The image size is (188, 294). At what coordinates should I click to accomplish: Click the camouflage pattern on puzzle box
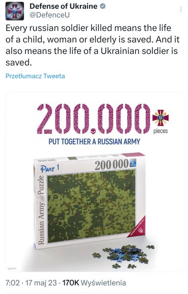[91, 205]
